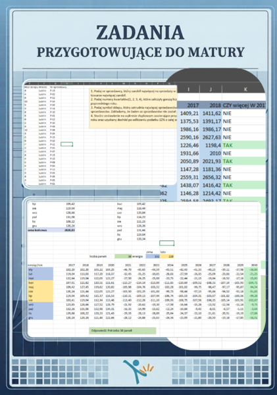Click the 'CZY więcej W 2017' header cell
This screenshot has height=395, width=277.
(243, 105)
